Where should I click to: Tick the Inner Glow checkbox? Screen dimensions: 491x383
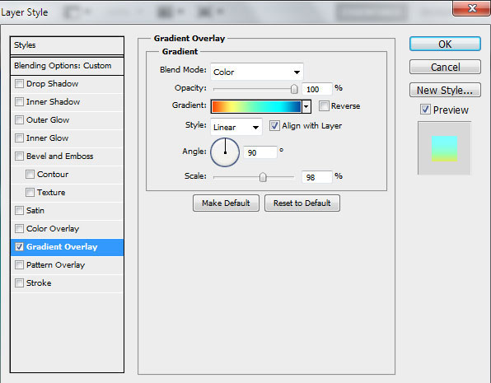pyautogui.click(x=20, y=138)
